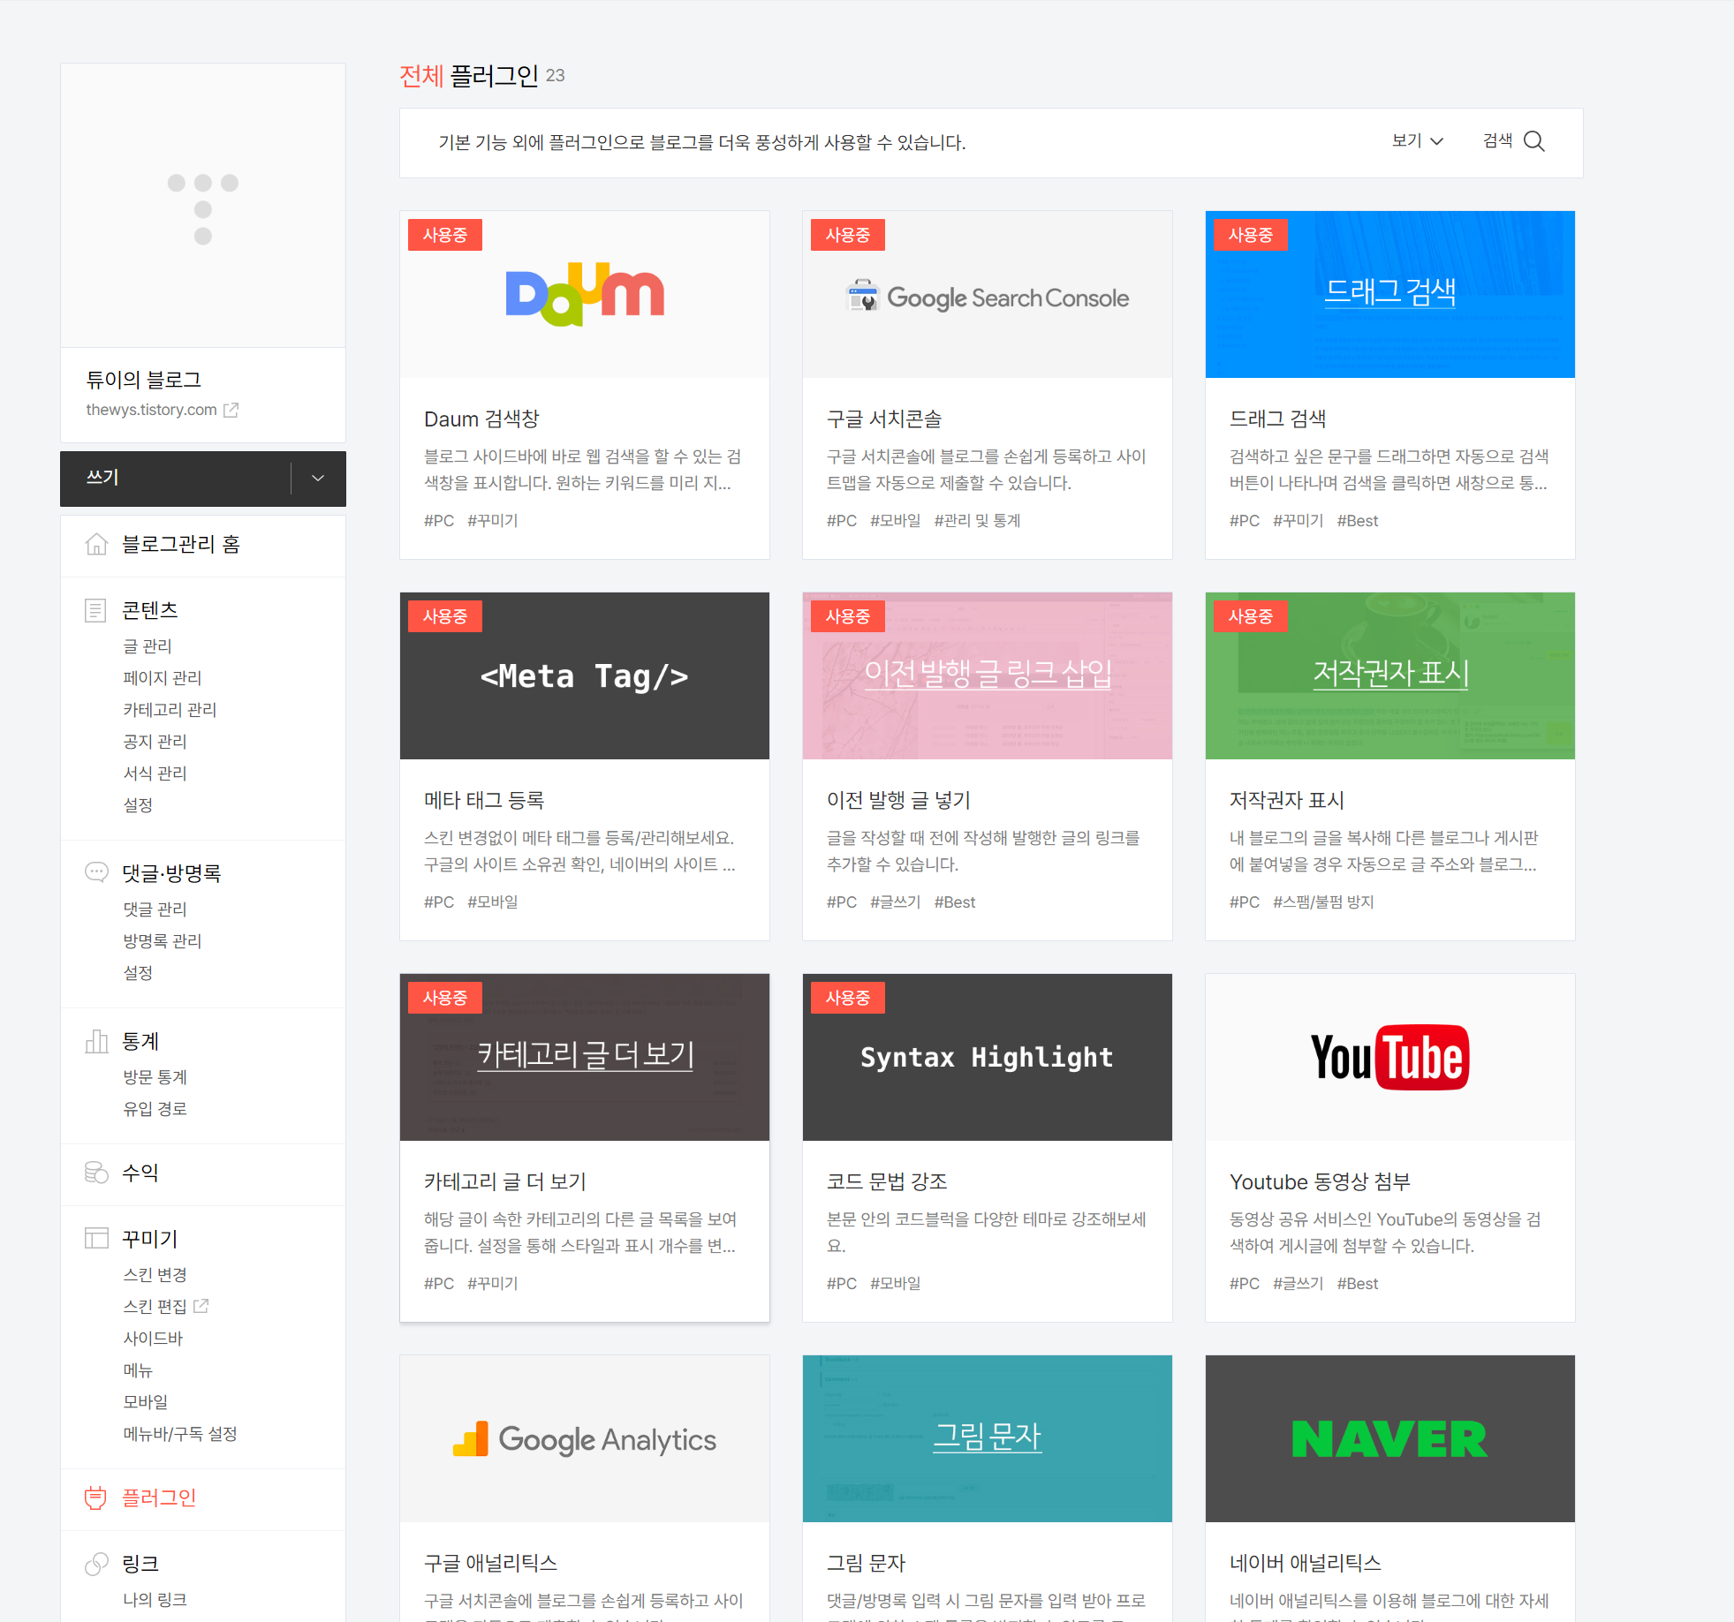Click #스팸/불펌 방지 tag
This screenshot has height=1622, width=1734.
(1323, 902)
